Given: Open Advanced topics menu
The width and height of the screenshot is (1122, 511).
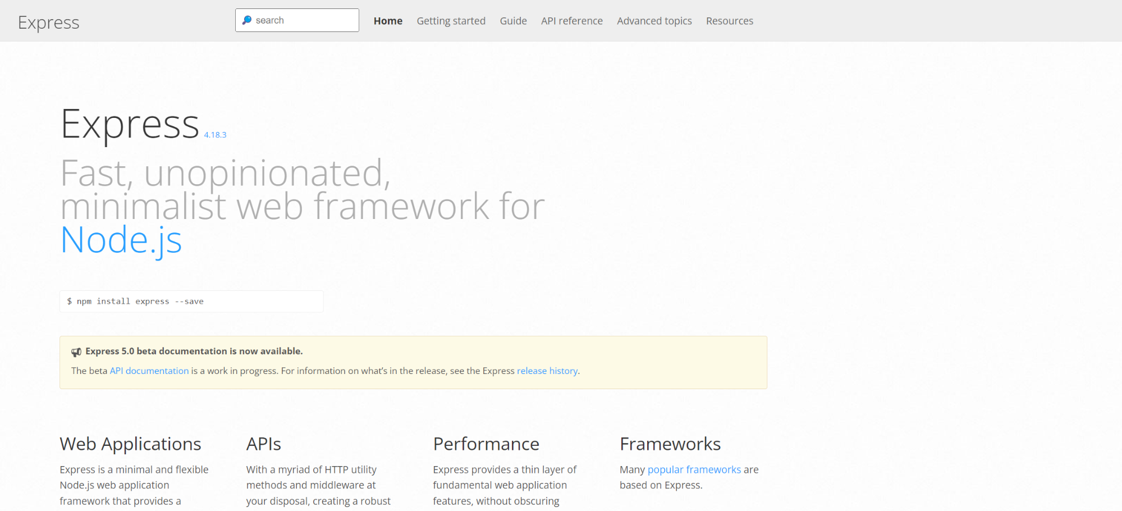Looking at the screenshot, I should point(654,21).
